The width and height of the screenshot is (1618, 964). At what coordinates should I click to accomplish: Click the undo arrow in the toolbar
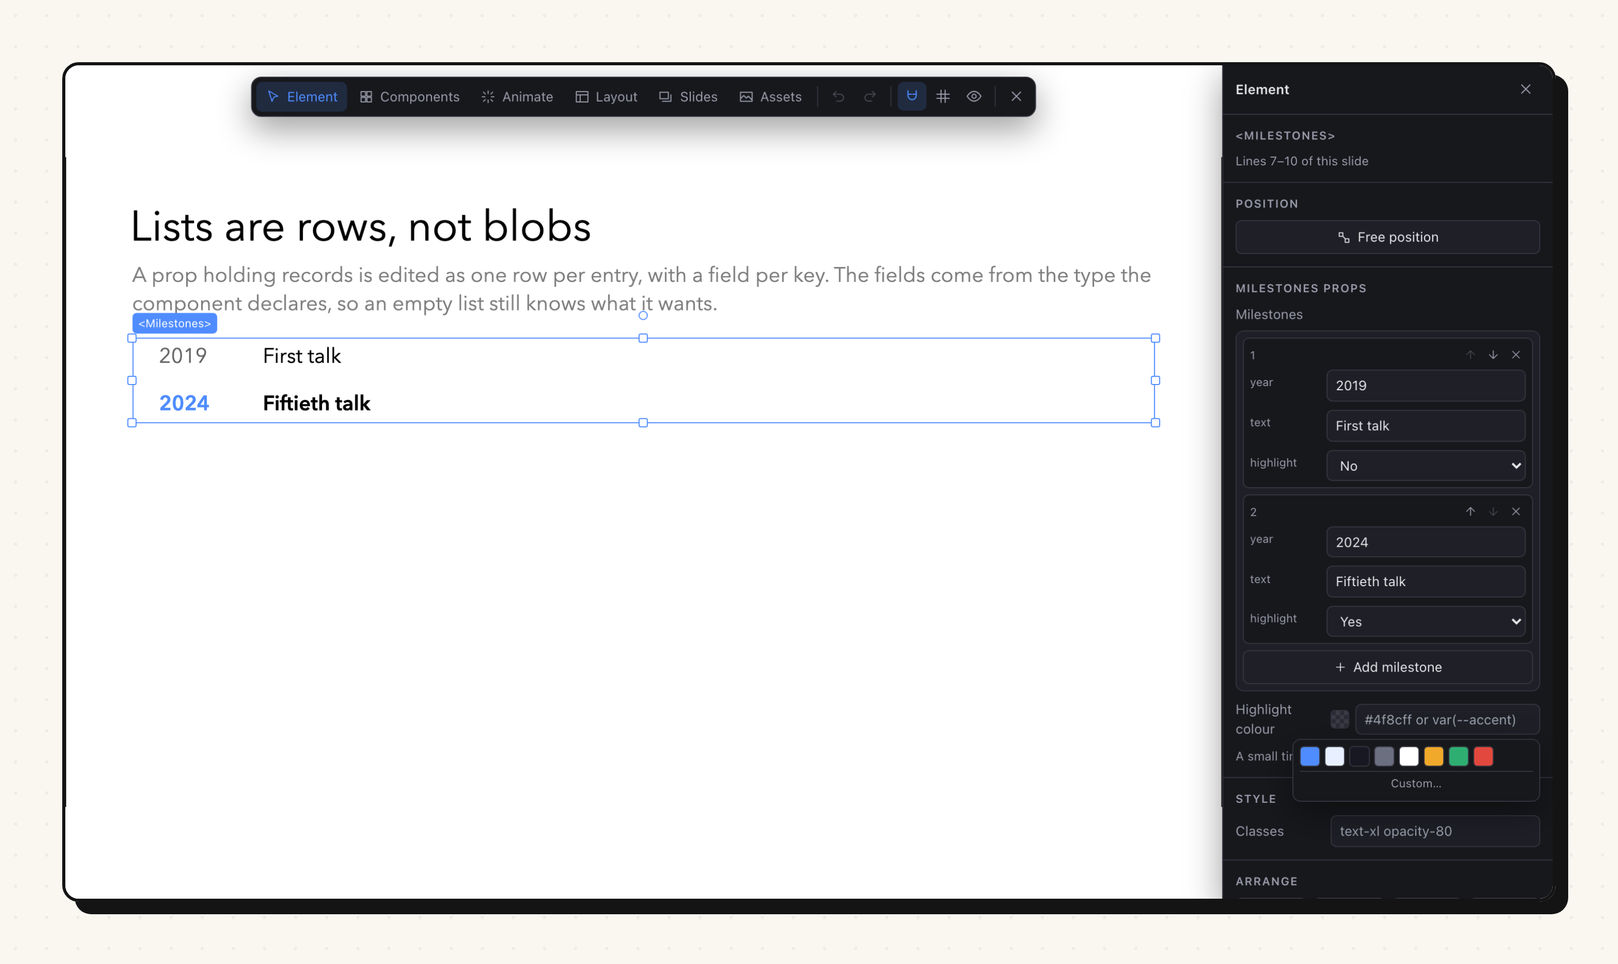coord(838,97)
